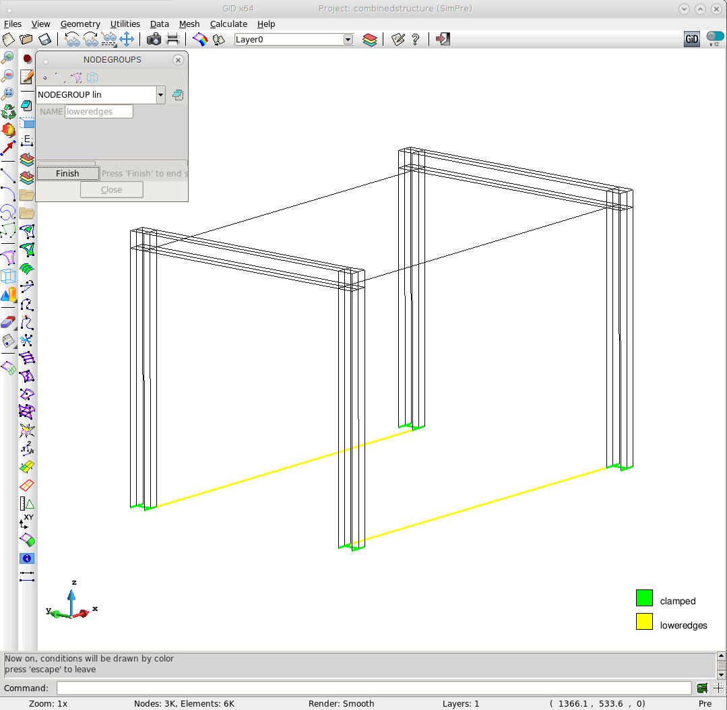Click the save project floppy disk icon
This screenshot has width=727, height=710.
(x=44, y=39)
